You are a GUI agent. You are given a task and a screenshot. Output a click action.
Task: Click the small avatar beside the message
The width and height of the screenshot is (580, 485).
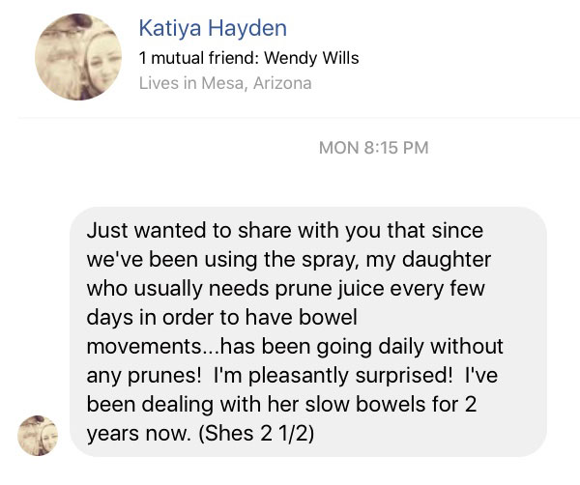[38, 435]
